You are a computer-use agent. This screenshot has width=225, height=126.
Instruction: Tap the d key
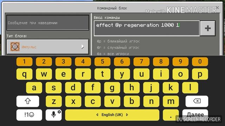click(x=73, y=87)
